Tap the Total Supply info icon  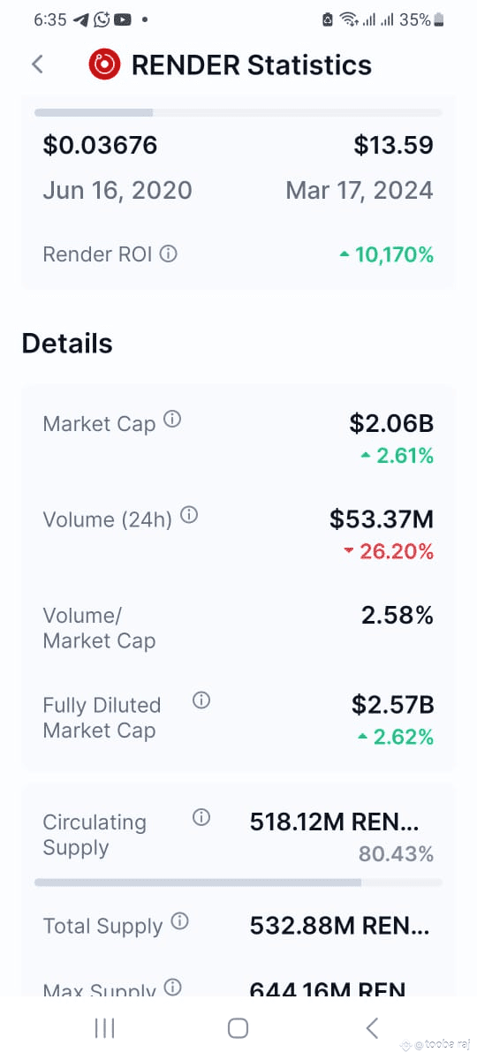click(x=179, y=922)
